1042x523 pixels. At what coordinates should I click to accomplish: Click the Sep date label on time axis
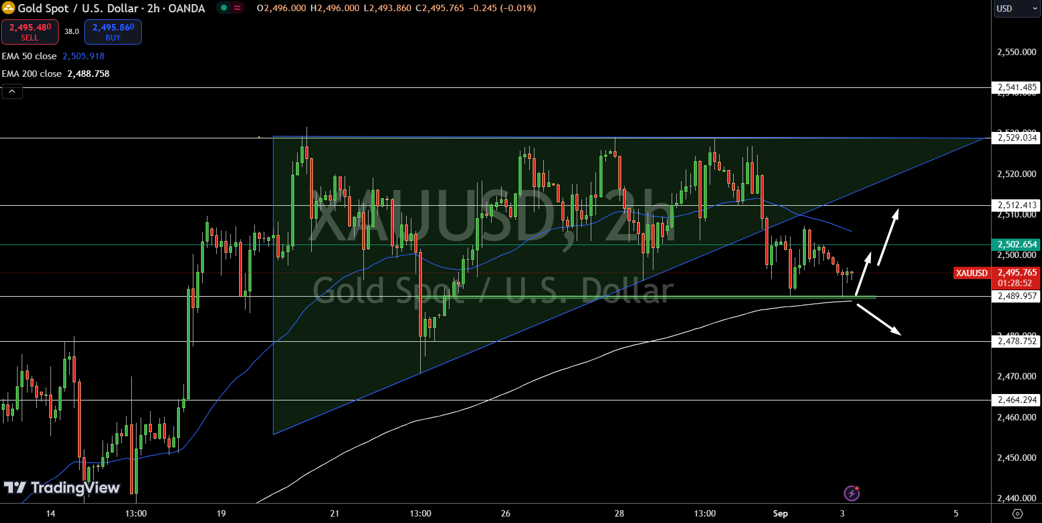coord(781,514)
